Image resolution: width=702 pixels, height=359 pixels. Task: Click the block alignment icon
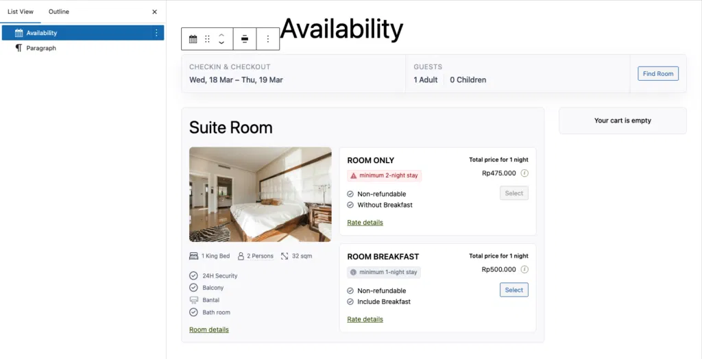click(245, 39)
